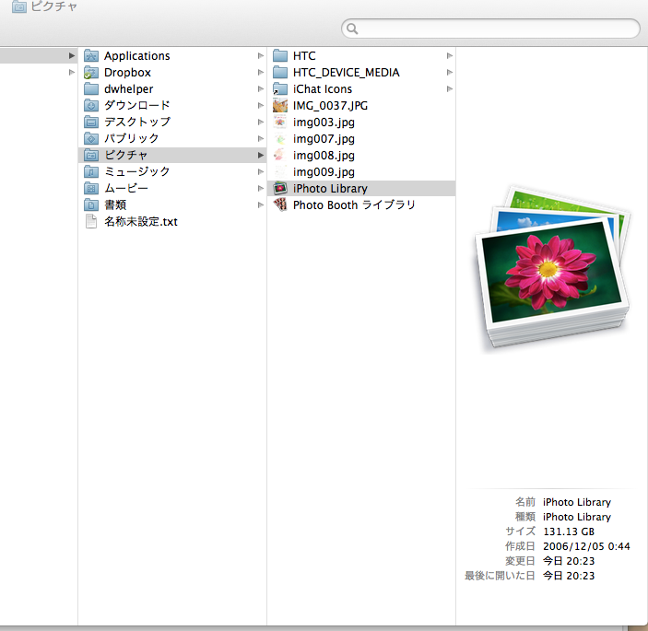Click the 書類 folder icon
648x631 pixels.
coord(91,204)
